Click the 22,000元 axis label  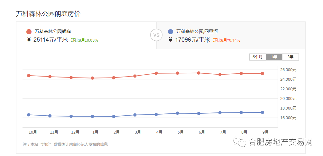click(288, 89)
